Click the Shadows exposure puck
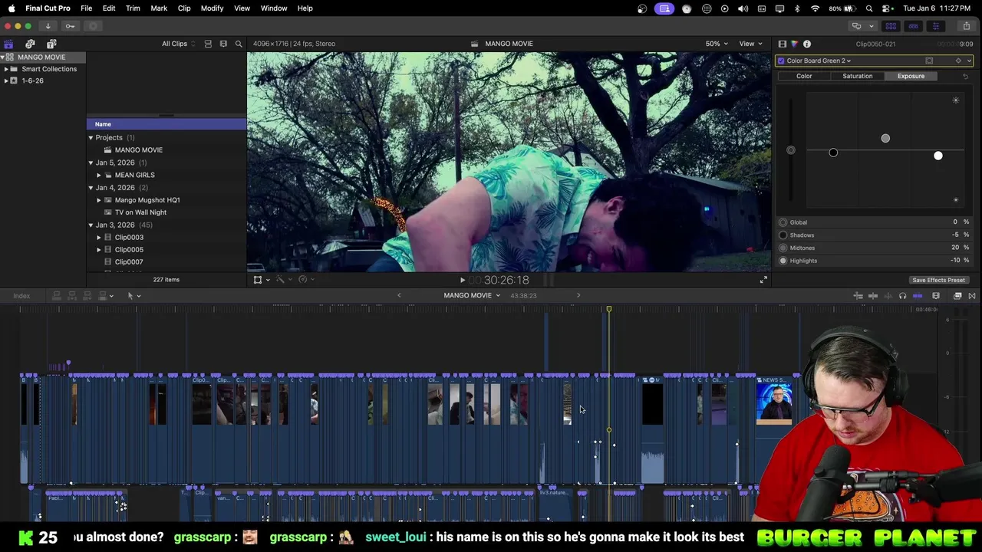The width and height of the screenshot is (982, 552). (833, 153)
